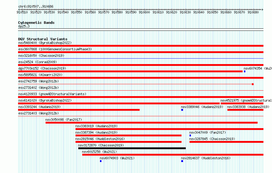This screenshot has height=173, width=272.
Task: Click ruler tick labeled 910680
Action: 253,12
